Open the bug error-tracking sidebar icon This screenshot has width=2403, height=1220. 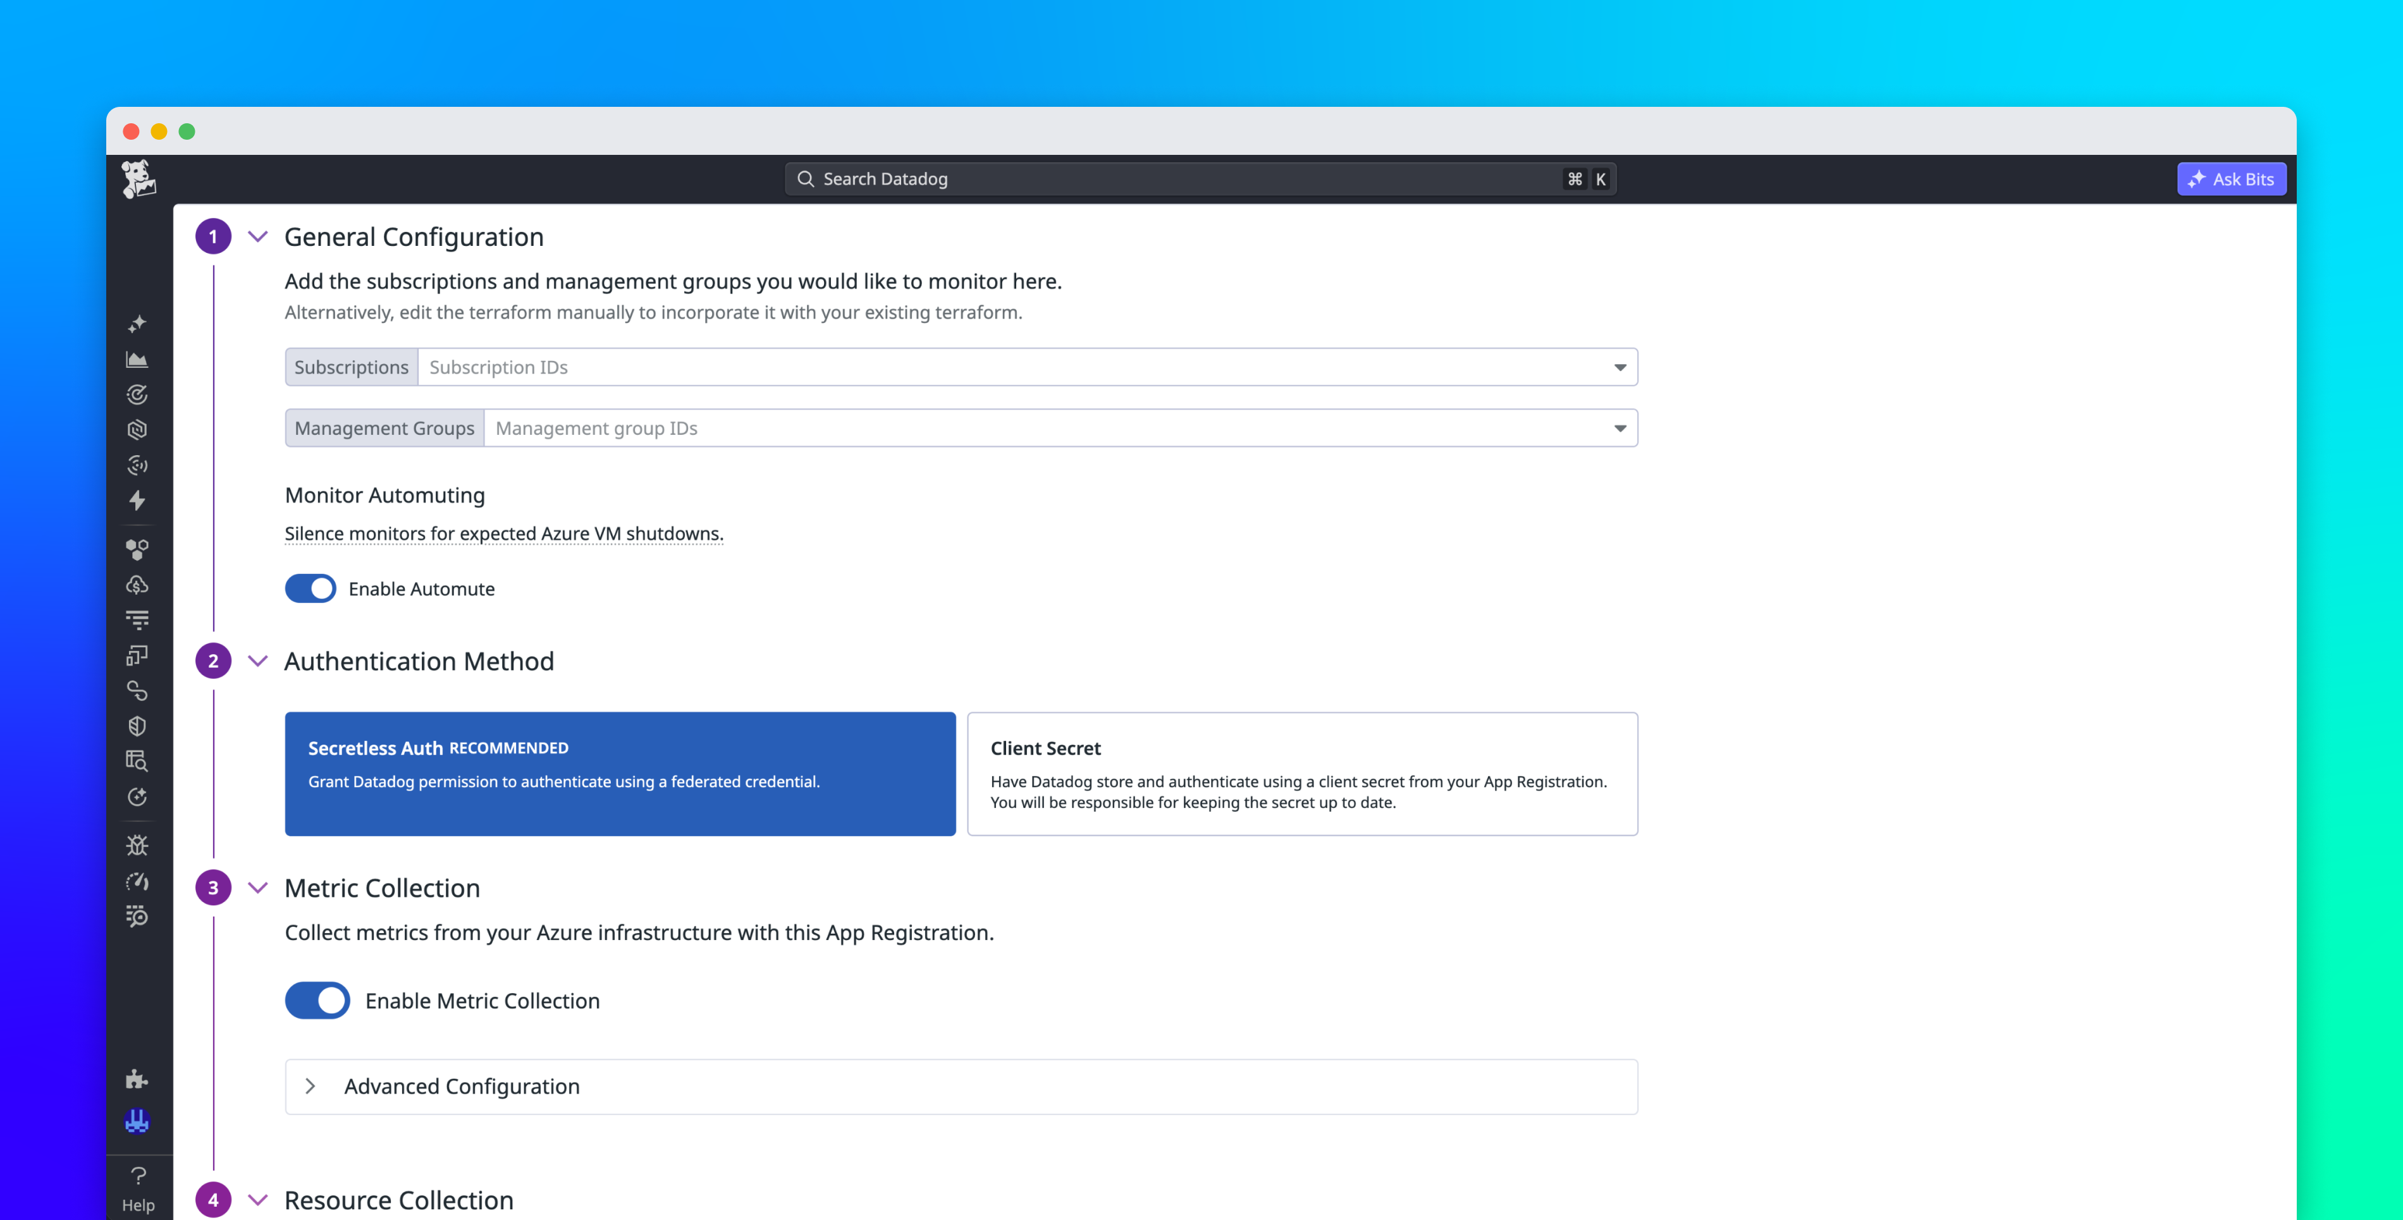point(137,846)
